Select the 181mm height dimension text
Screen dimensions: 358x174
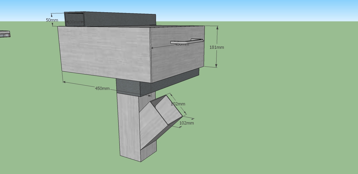click(217, 47)
